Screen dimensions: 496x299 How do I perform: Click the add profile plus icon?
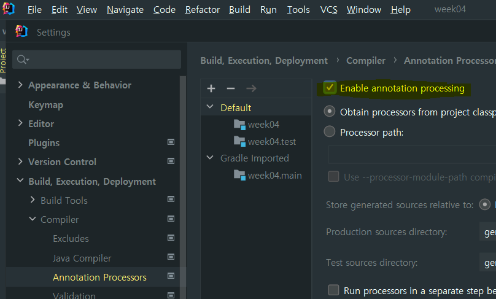tap(211, 88)
